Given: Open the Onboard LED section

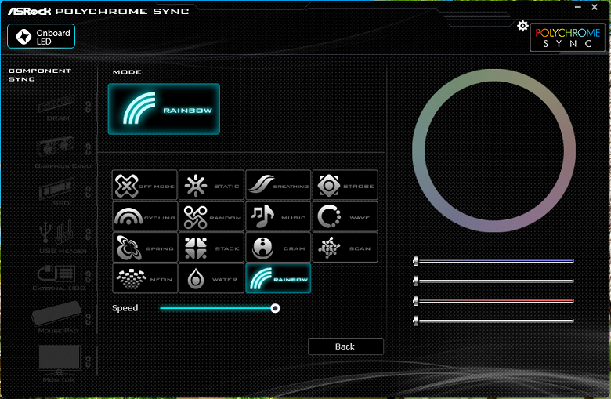Looking at the screenshot, I should pos(42,36).
